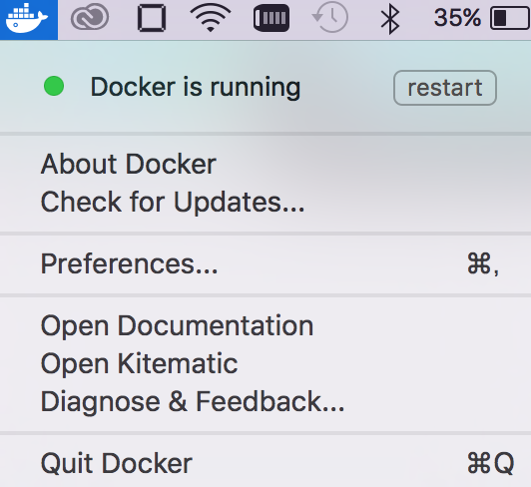Click the square window menu bar icon
This screenshot has height=487, width=531.
(x=152, y=18)
